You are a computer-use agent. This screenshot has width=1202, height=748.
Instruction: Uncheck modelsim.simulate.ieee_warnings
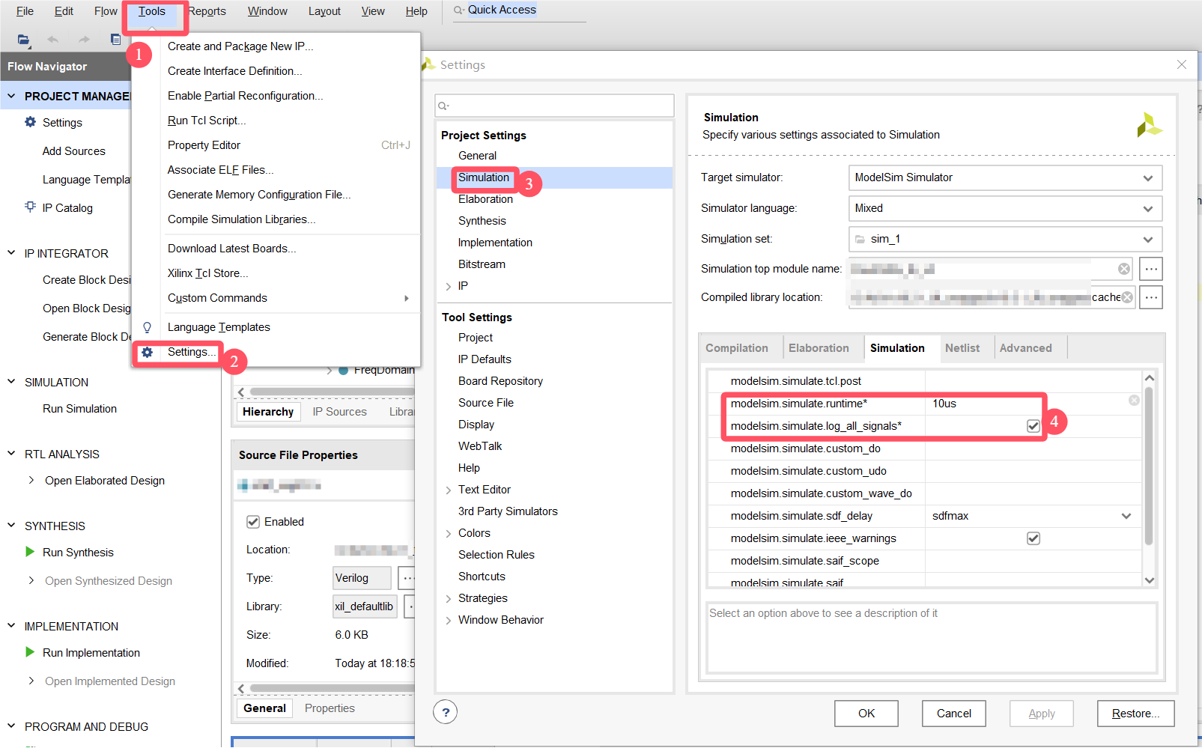tap(1033, 538)
